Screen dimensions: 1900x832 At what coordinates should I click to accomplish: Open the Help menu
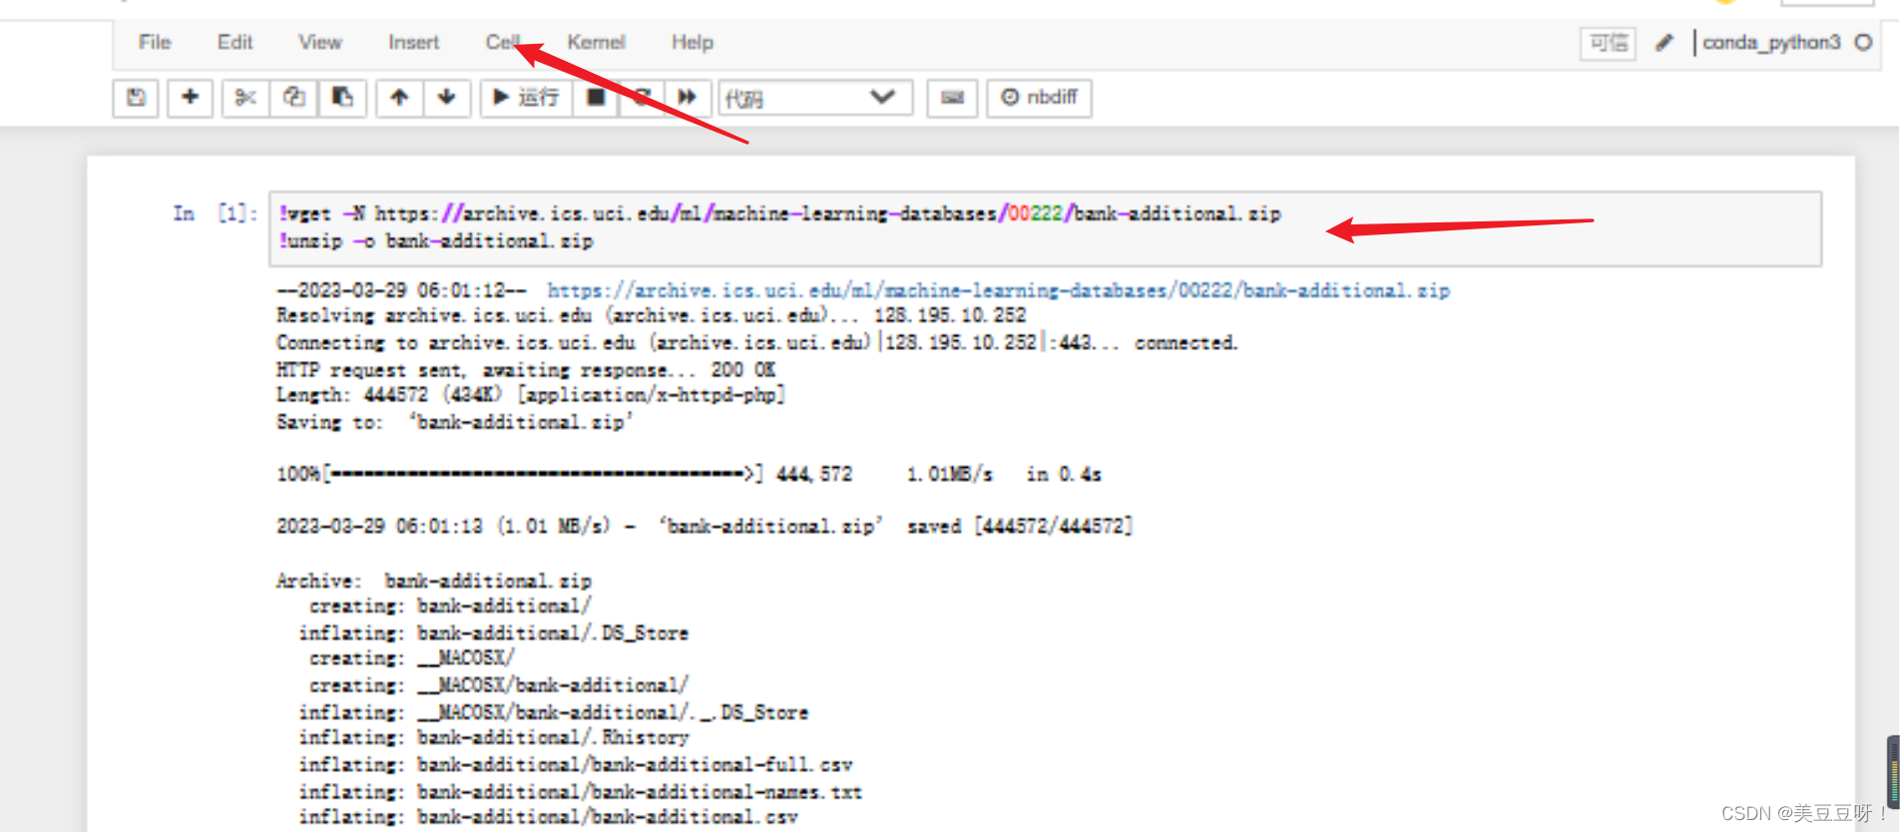tap(692, 42)
